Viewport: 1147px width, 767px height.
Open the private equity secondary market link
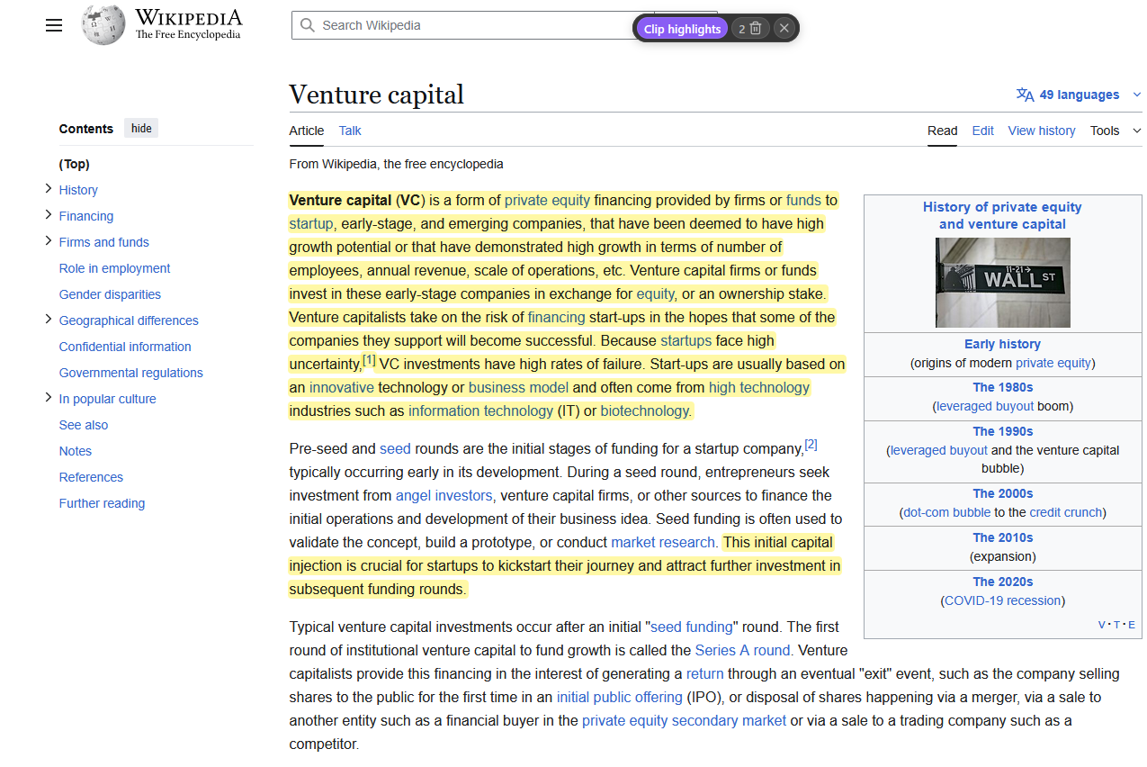[684, 720]
